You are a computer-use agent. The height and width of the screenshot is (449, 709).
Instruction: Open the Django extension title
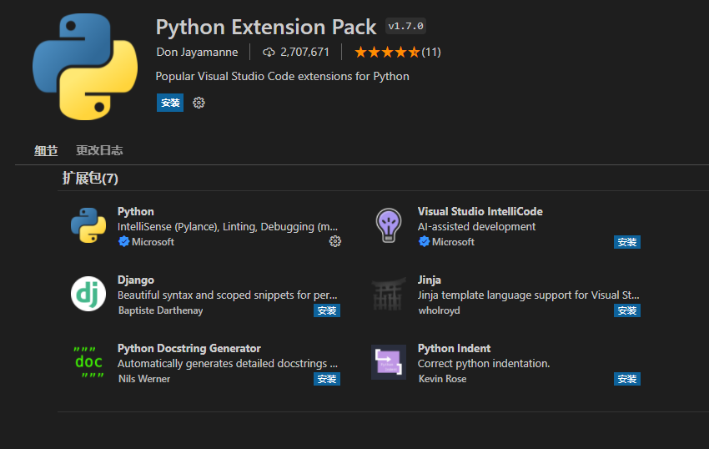[x=136, y=280]
